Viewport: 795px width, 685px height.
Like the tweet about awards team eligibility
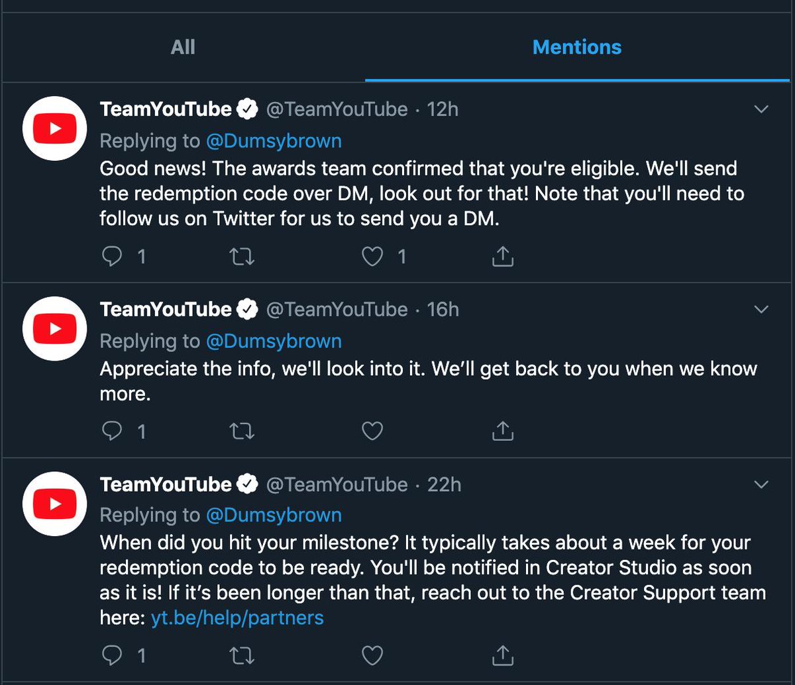click(x=372, y=257)
